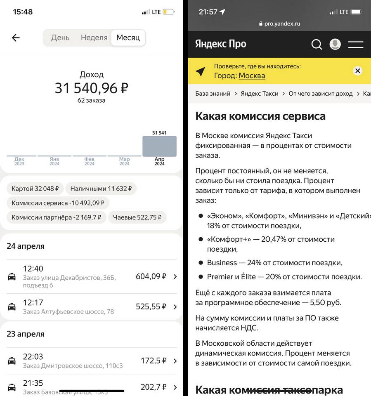Open the База знаний breadcrumb link
The width and height of the screenshot is (371, 396).
coord(213,94)
